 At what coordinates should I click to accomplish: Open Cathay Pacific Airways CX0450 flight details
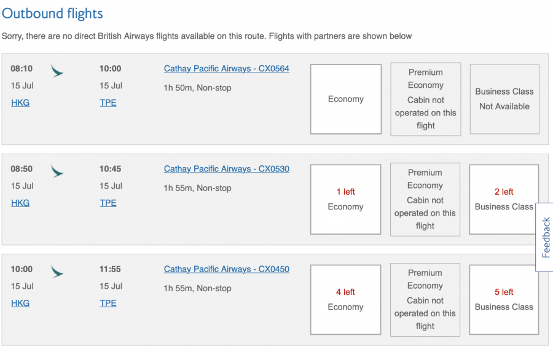pos(226,269)
